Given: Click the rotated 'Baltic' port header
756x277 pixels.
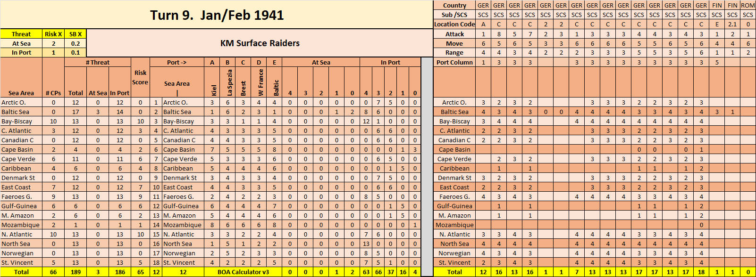Looking at the screenshot, I should coord(275,82).
